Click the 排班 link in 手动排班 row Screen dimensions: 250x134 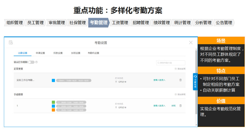point(173,106)
